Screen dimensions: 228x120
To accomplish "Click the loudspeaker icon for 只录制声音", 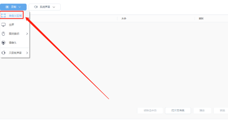I will [x=3, y=53].
